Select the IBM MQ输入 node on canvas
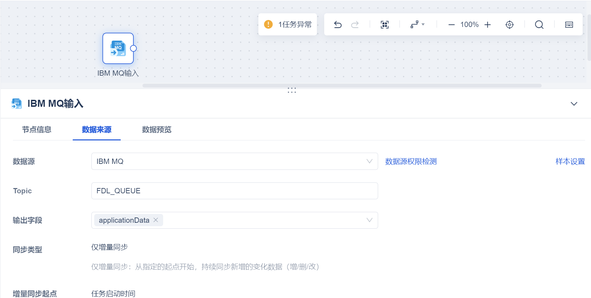The width and height of the screenshot is (591, 298). [x=118, y=48]
